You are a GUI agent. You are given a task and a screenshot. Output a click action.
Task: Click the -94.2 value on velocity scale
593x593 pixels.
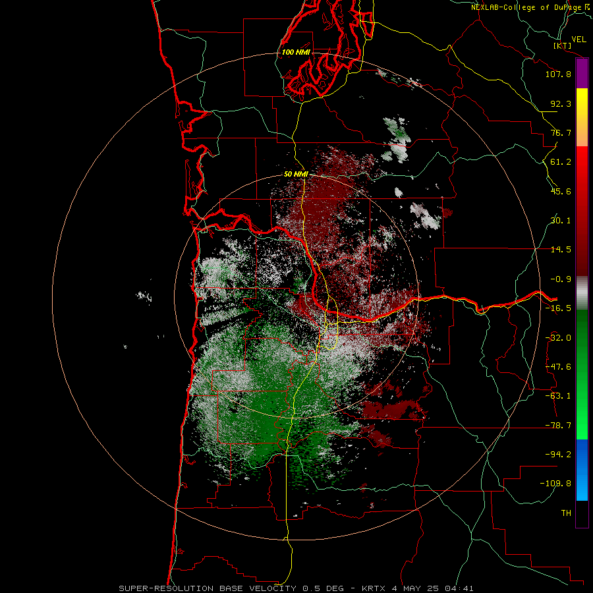point(558,454)
